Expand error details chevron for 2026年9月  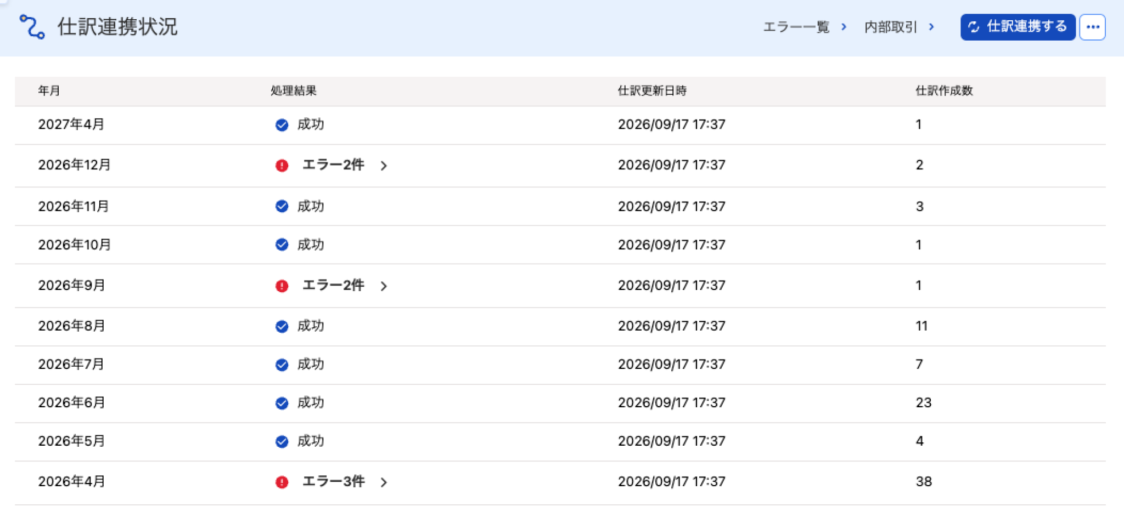point(384,286)
